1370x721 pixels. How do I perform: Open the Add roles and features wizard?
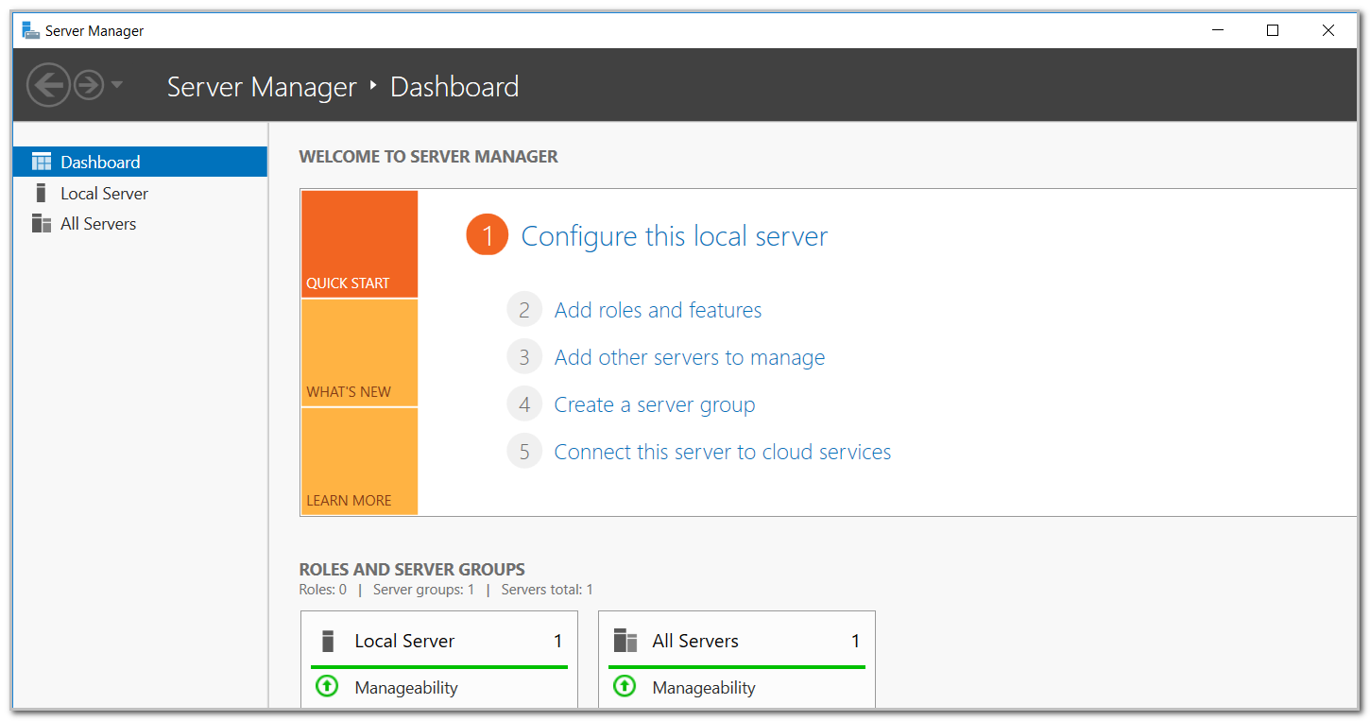pyautogui.click(x=658, y=309)
